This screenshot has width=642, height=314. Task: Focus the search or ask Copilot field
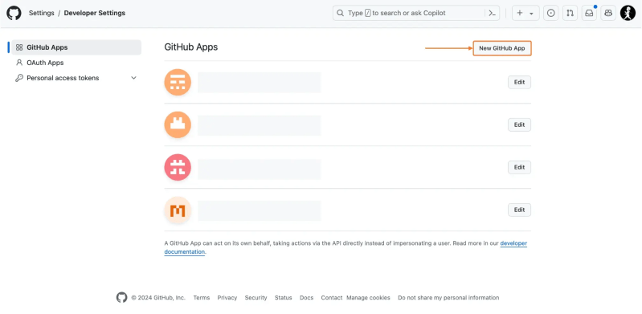point(416,13)
